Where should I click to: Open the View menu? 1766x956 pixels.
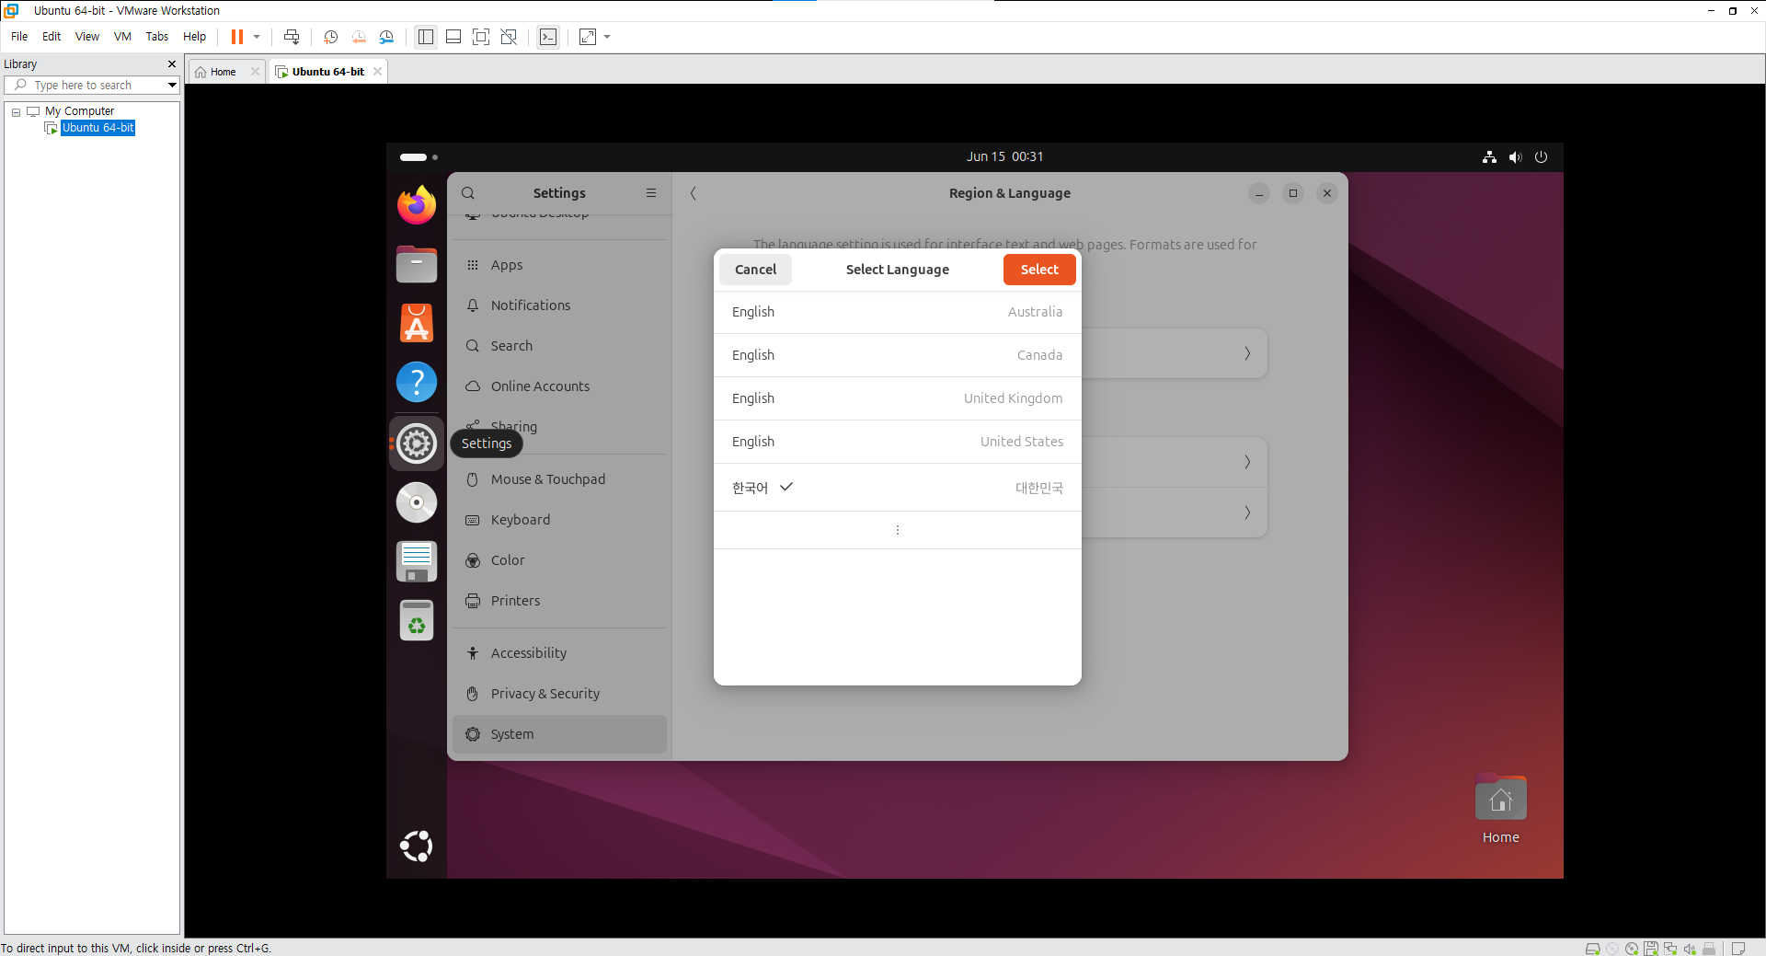tap(87, 37)
